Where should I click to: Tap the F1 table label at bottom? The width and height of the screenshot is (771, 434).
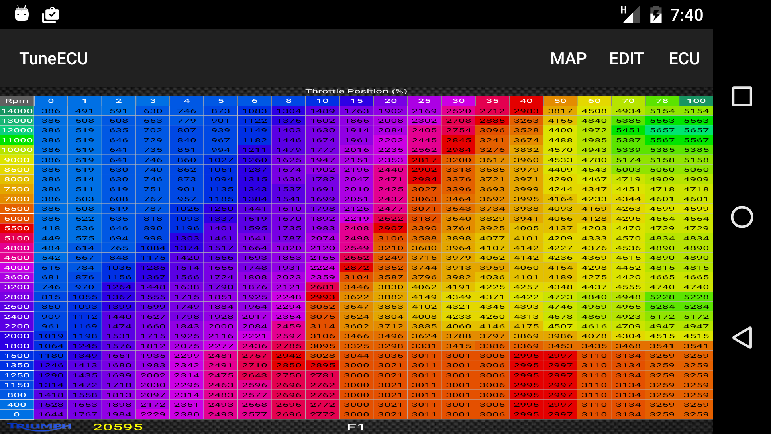(356, 427)
